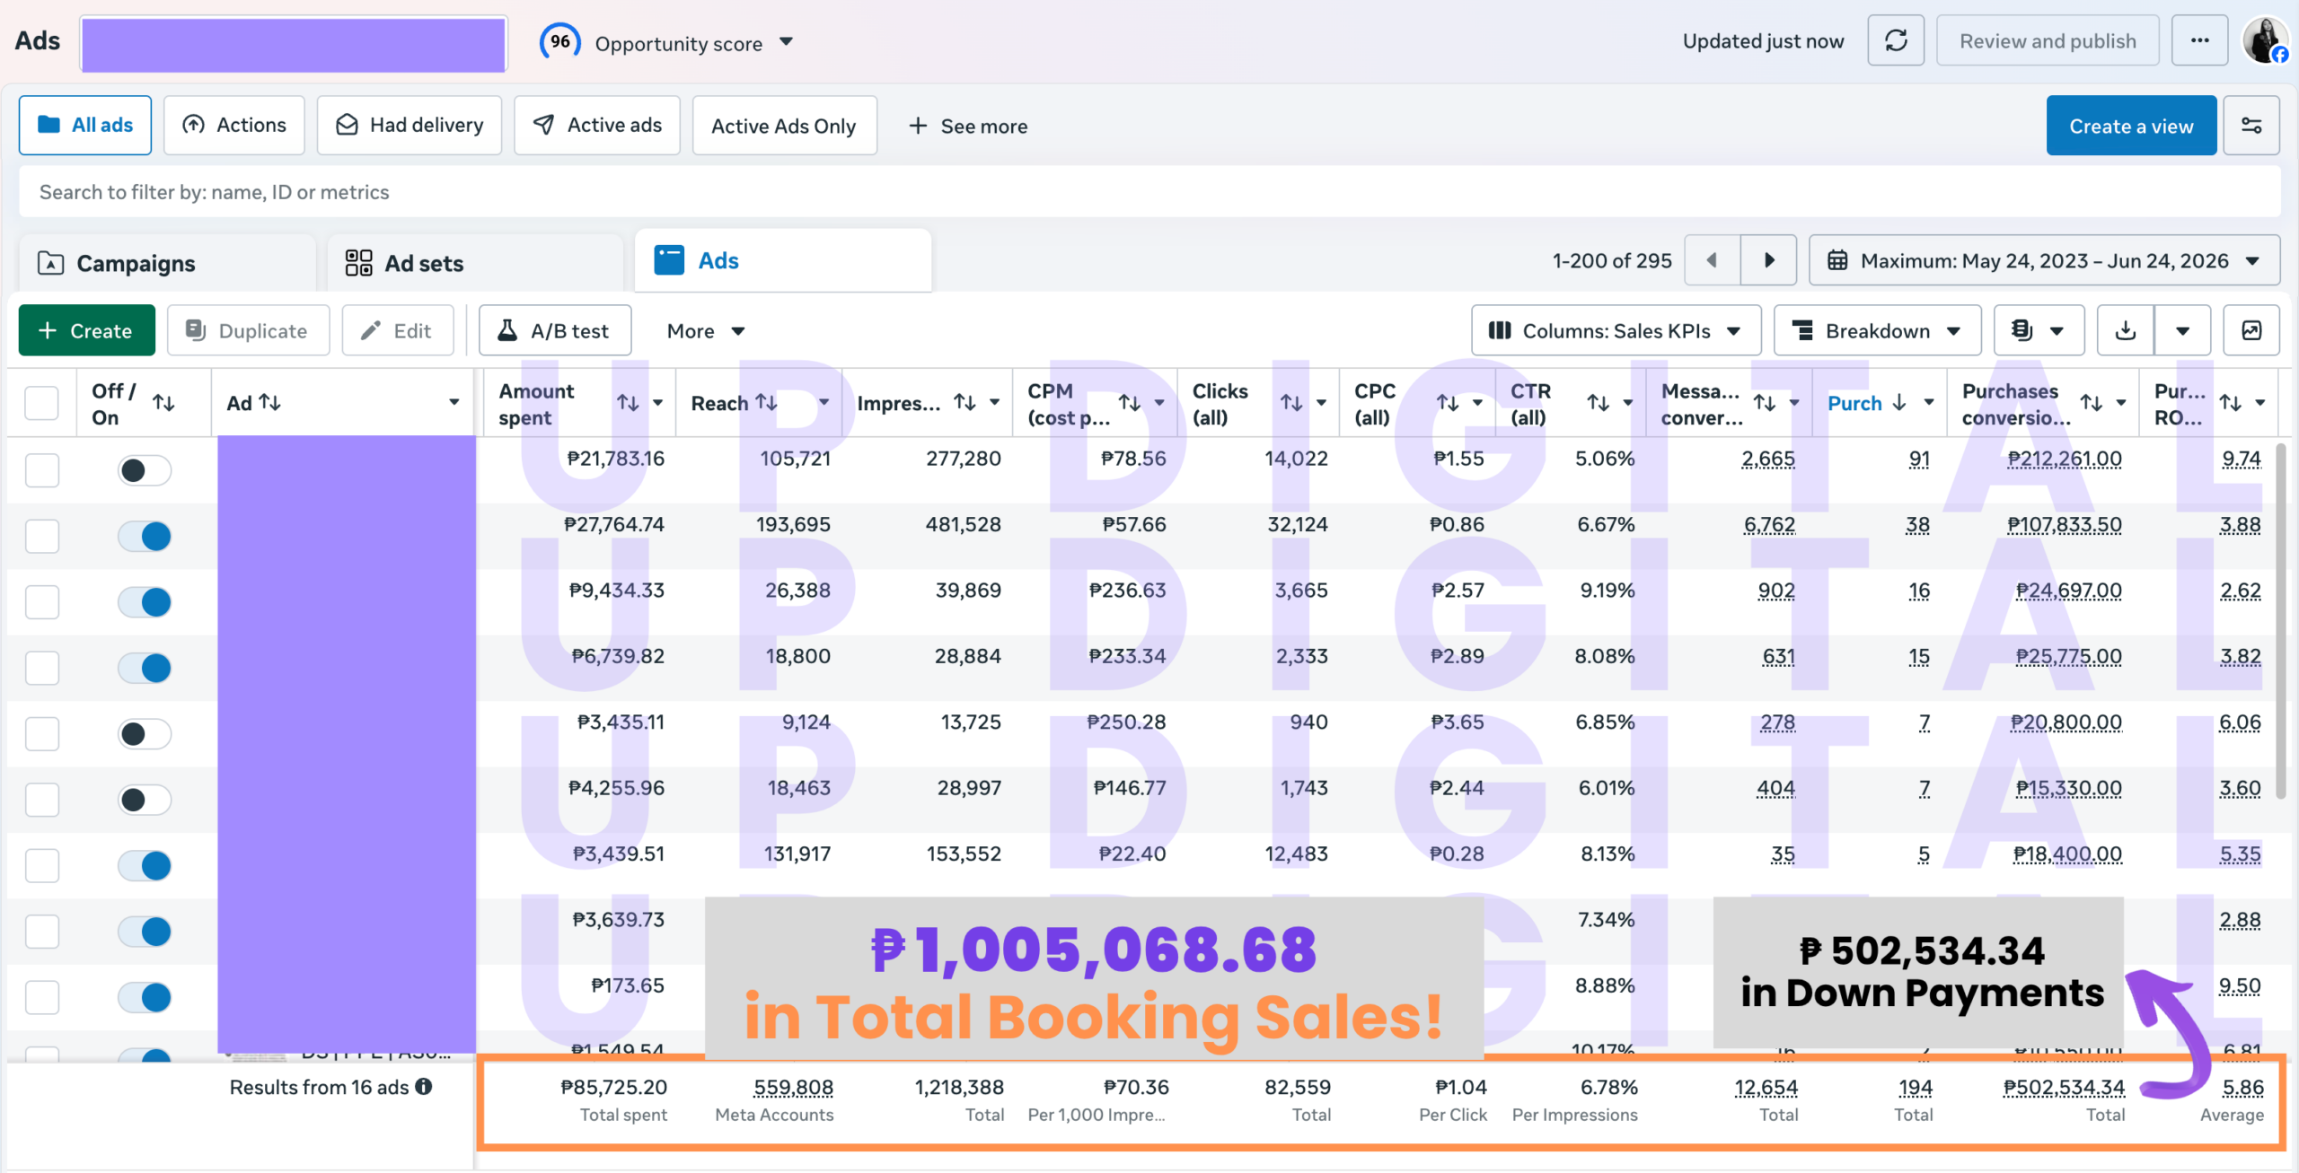Click the view settings sliders icon
The height and width of the screenshot is (1173, 2299).
2251,126
